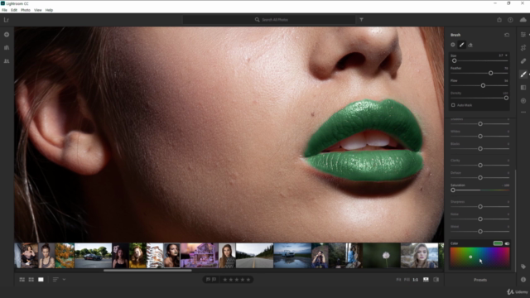Click the green color swatch

tap(498, 243)
